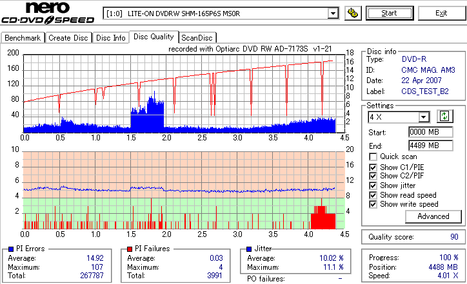Click the PI Errors maximum 107

coord(97,267)
